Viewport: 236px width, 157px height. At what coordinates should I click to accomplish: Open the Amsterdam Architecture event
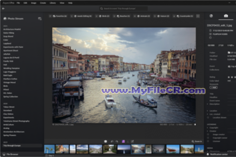tap(14, 132)
